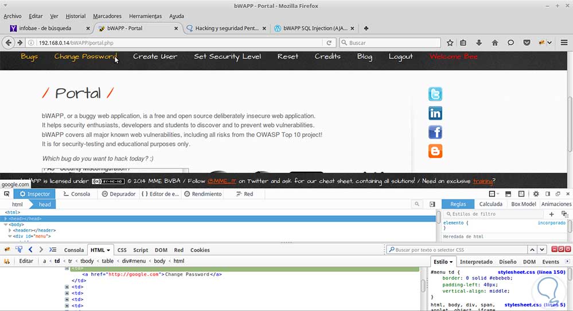Switch to the Cookies tab in Firebug
The height and width of the screenshot is (311, 573).
click(x=200, y=250)
